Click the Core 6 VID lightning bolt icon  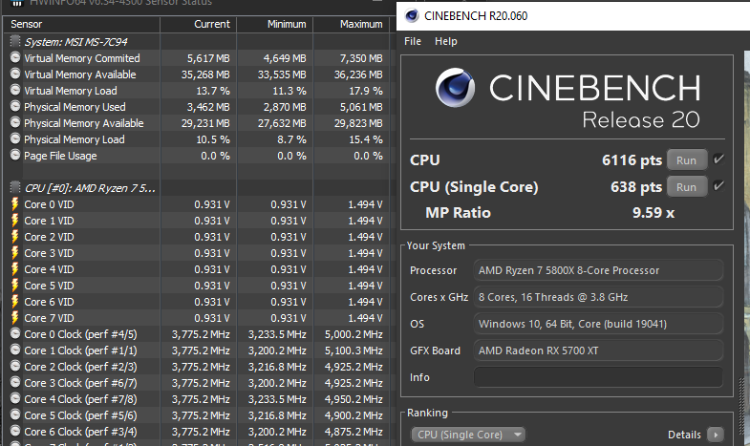click(15, 302)
